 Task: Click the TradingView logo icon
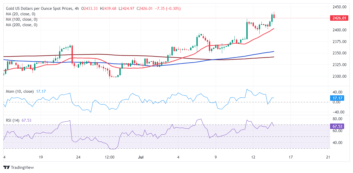click(x=7, y=168)
